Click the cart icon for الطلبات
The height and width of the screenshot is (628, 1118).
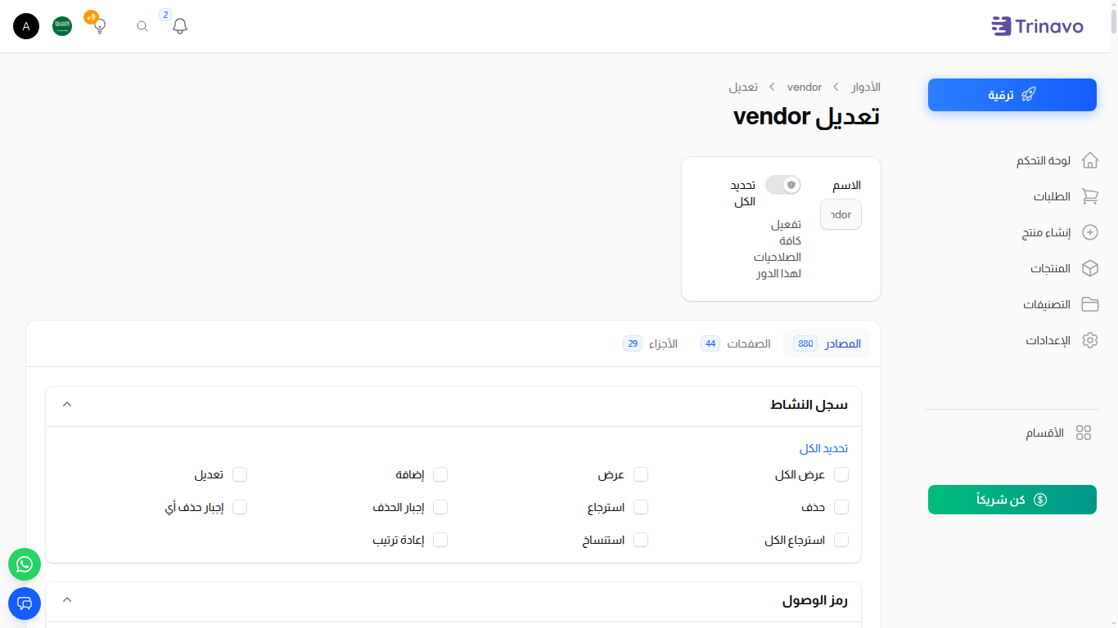1089,196
